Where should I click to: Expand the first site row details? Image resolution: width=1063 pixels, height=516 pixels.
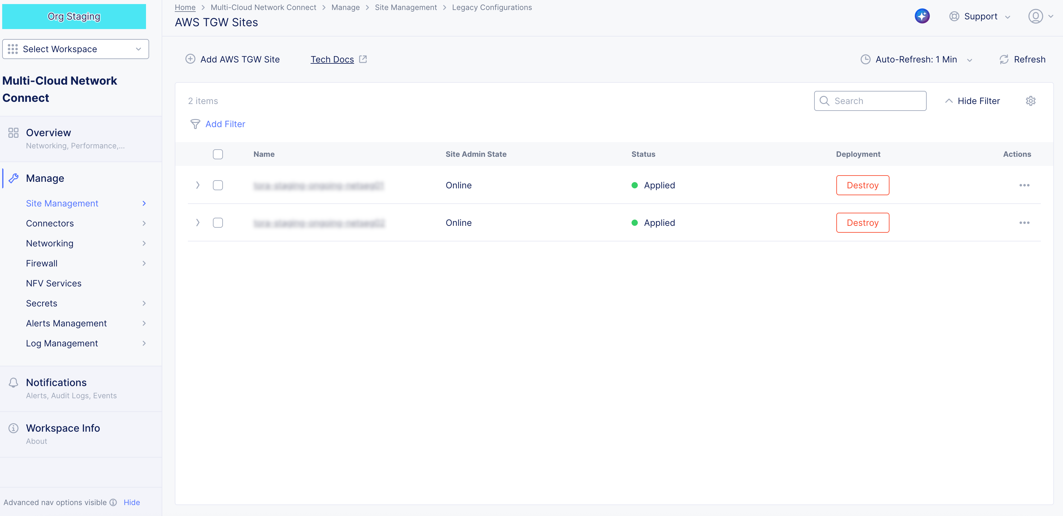click(198, 186)
